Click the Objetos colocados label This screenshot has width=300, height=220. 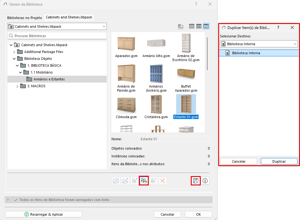(127, 148)
